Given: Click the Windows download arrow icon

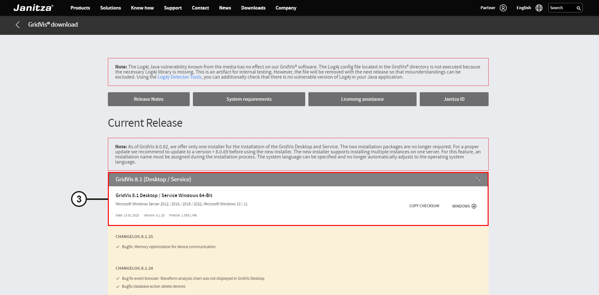Looking at the screenshot, I should tap(474, 206).
